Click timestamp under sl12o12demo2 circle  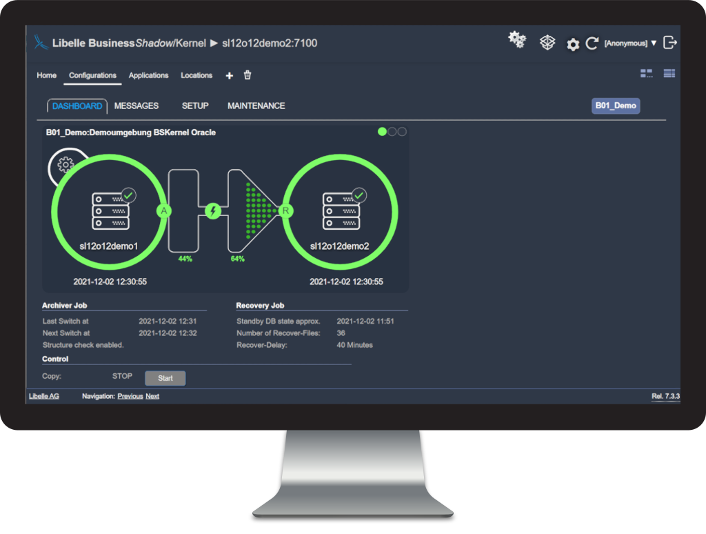click(346, 281)
